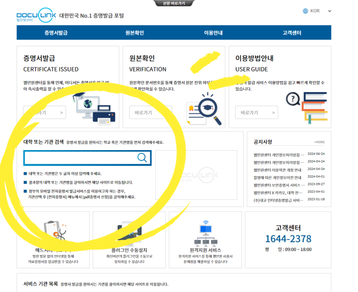This screenshot has height=292, width=358.
Task: Click the 증명서발급 card heading
Action: tap(39, 58)
